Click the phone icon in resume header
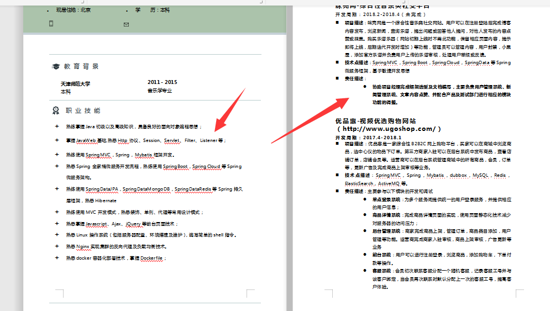This screenshot has height=311, width=550. click(51, 24)
